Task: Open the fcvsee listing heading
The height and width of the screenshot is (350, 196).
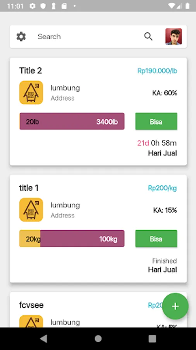Action: (31, 305)
